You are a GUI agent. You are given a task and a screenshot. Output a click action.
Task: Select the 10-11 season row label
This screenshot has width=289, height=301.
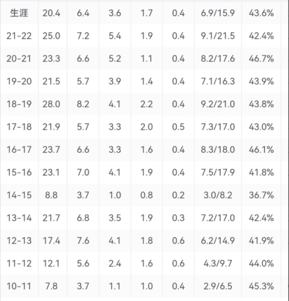[19, 286]
